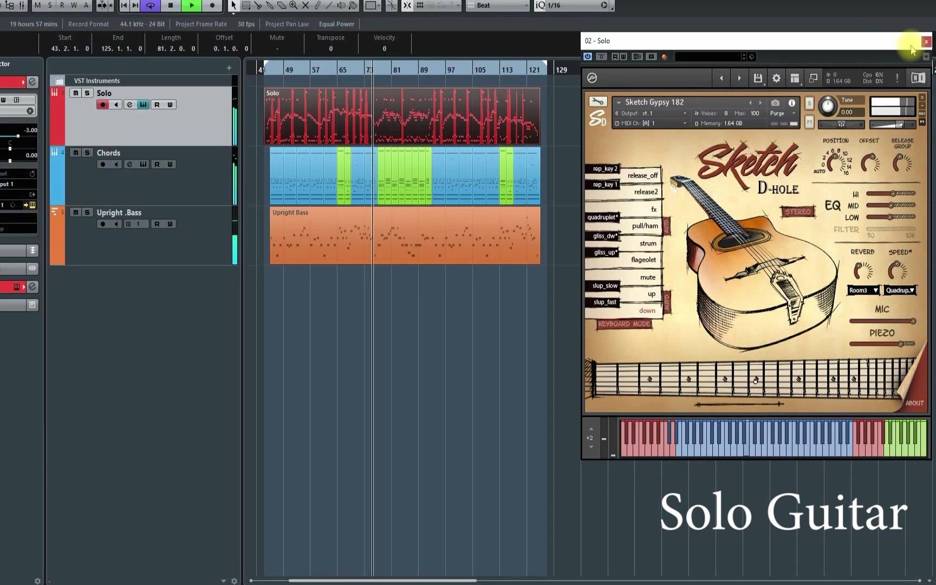
Task: Toggle Read automation on Solo track
Action: 157,105
